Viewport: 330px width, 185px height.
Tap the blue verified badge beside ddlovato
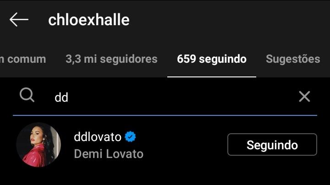(130, 136)
